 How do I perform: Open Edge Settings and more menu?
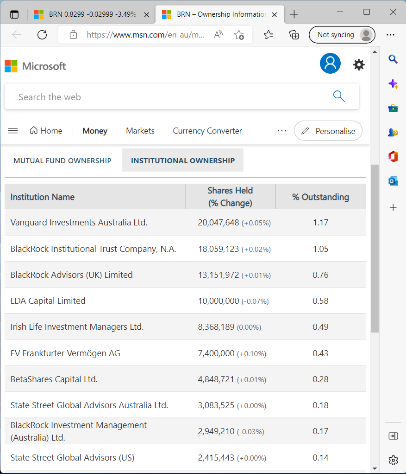(x=390, y=35)
